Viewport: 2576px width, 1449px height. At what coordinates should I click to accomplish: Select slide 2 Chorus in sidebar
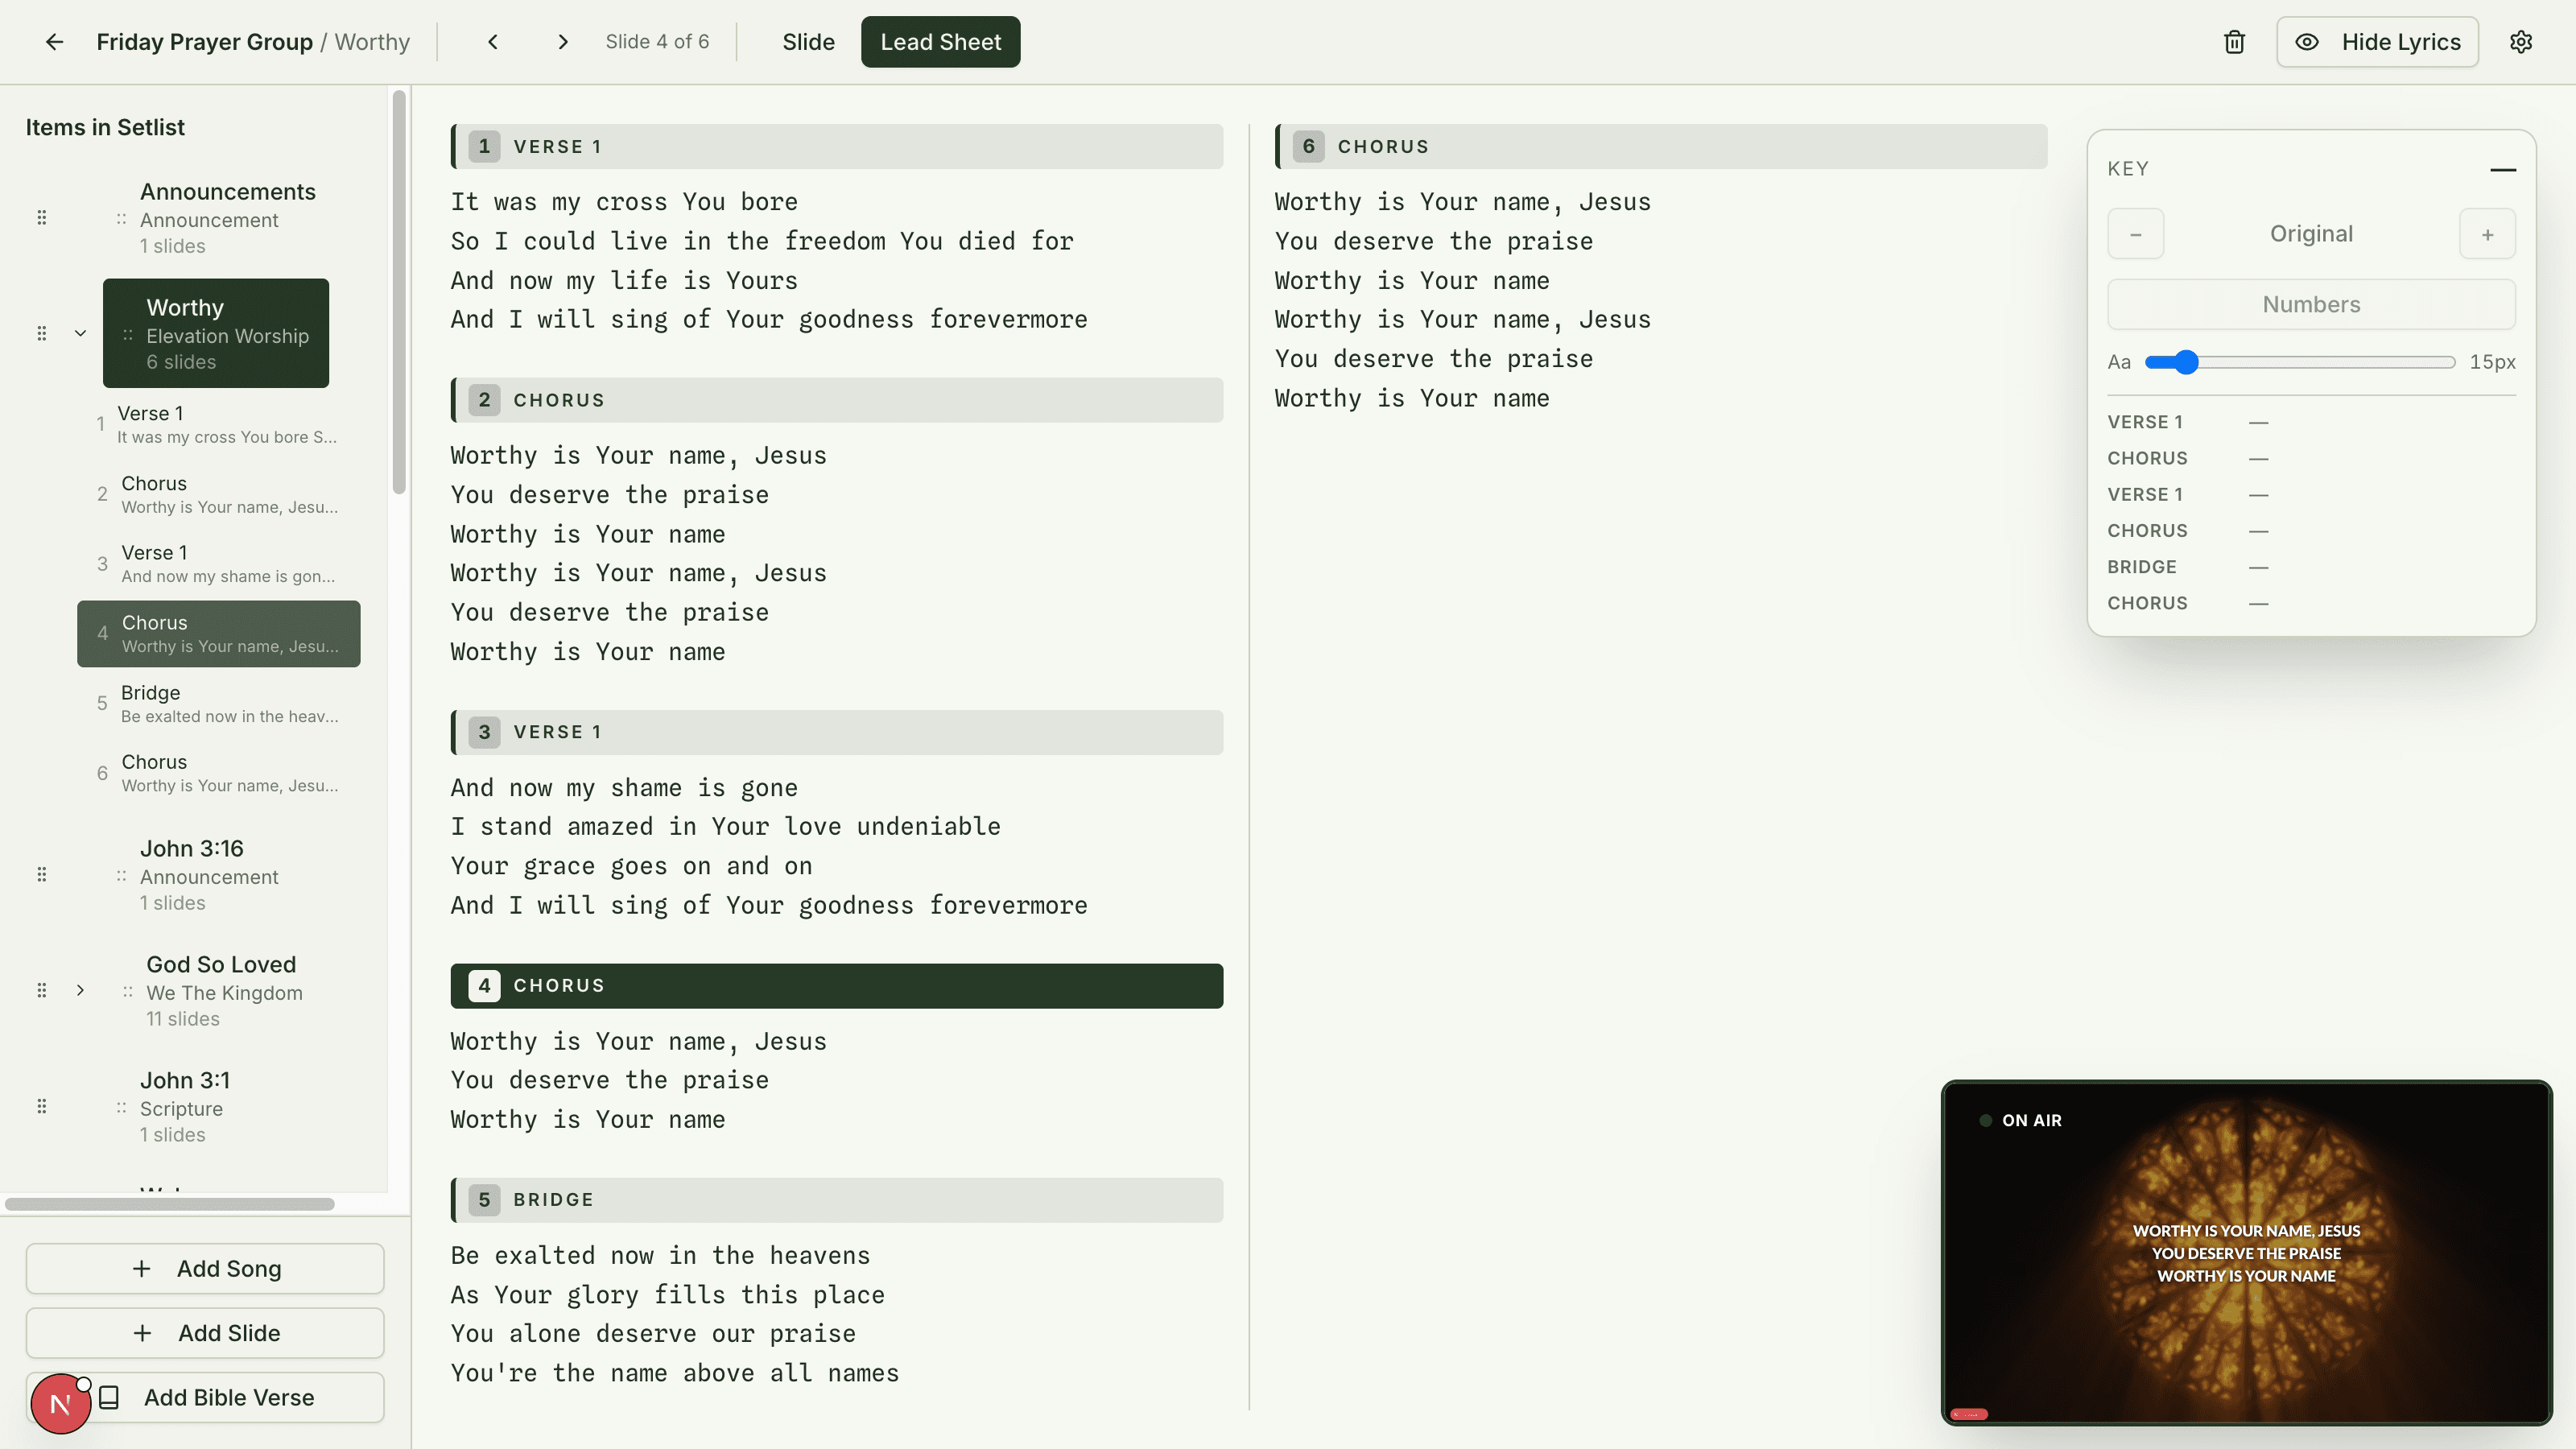pos(218,494)
